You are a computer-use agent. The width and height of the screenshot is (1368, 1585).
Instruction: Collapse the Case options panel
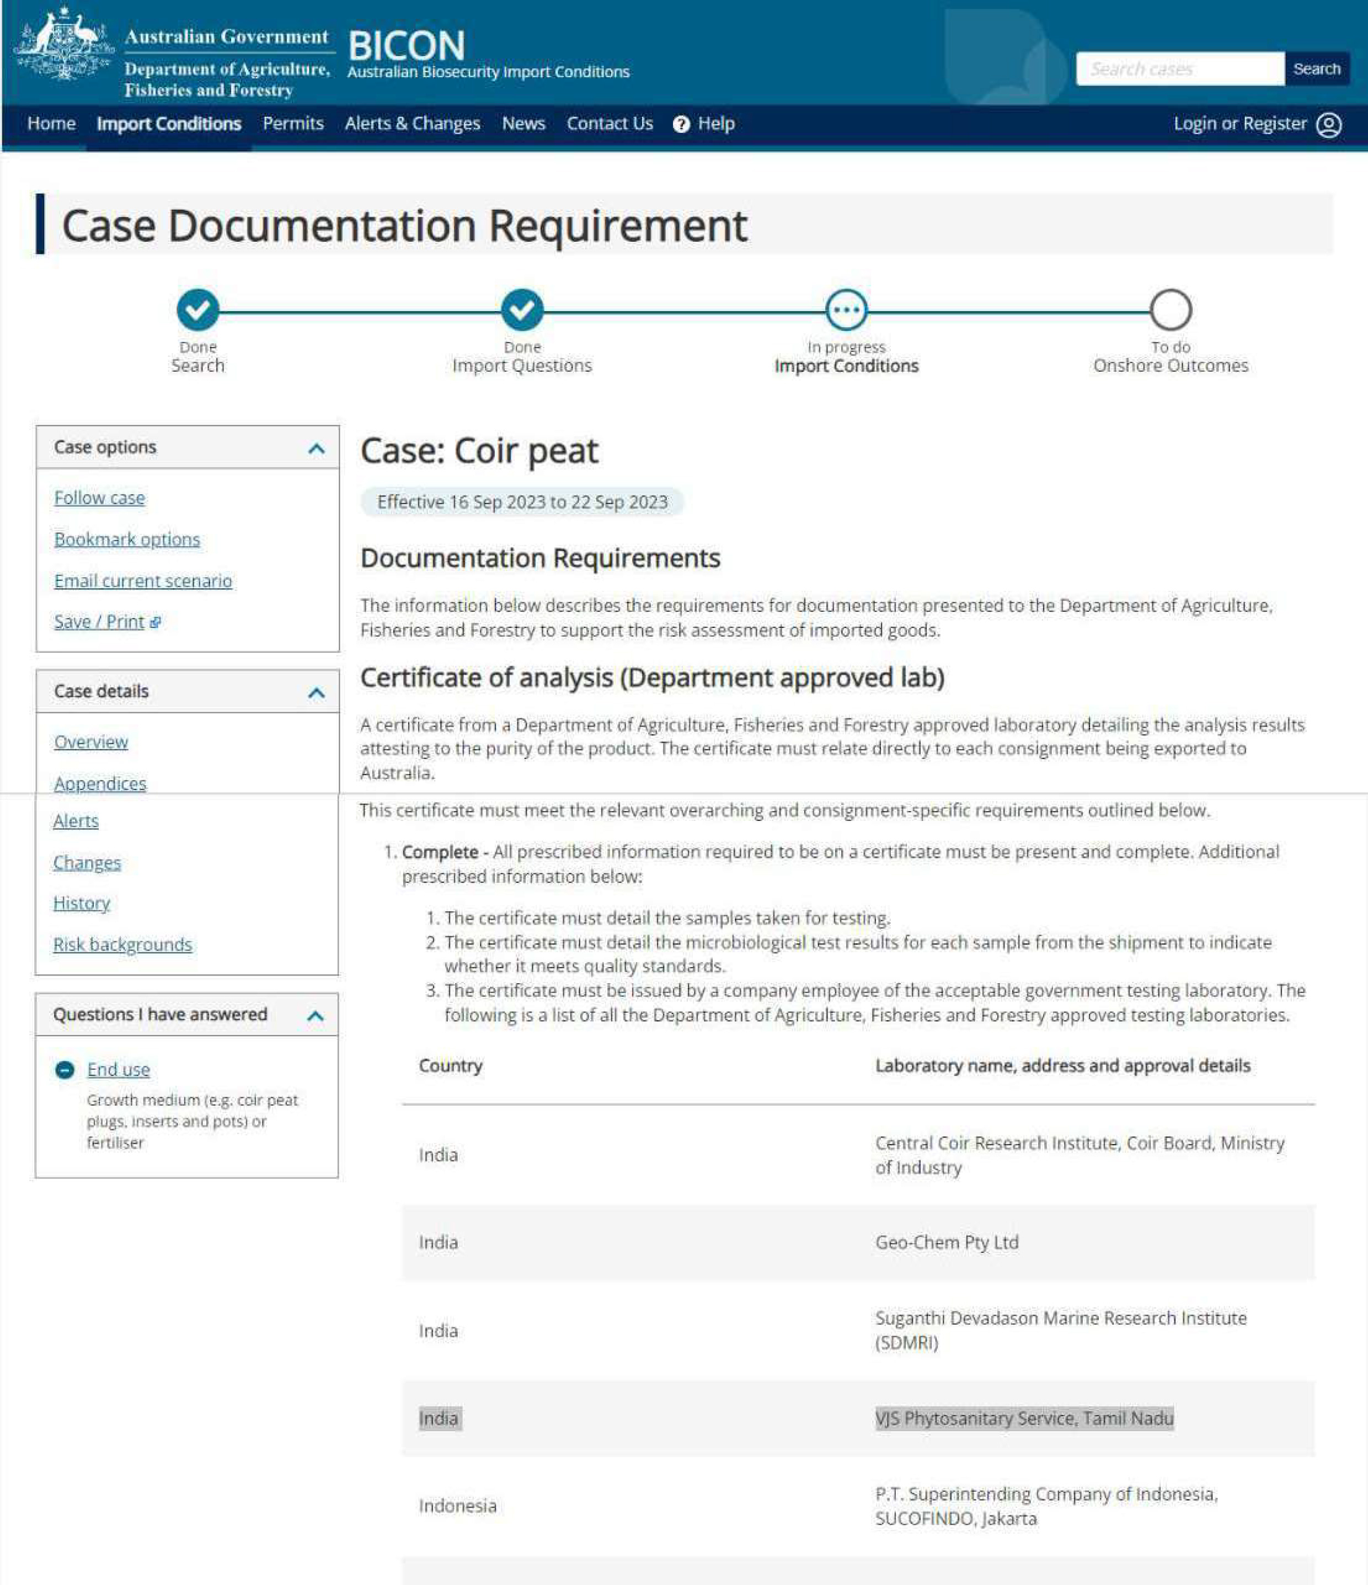click(x=316, y=449)
